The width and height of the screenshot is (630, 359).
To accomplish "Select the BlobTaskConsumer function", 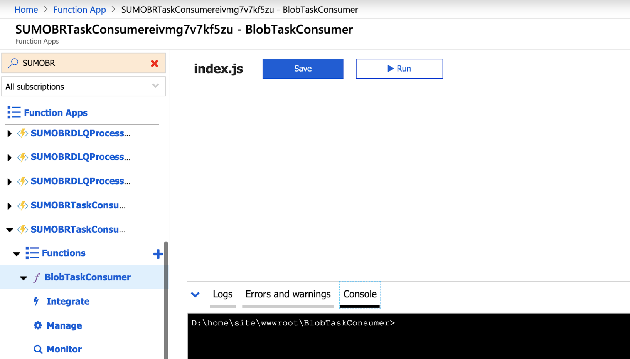I will coord(88,277).
